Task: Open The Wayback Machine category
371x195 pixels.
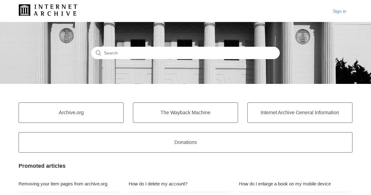Action: [x=185, y=113]
